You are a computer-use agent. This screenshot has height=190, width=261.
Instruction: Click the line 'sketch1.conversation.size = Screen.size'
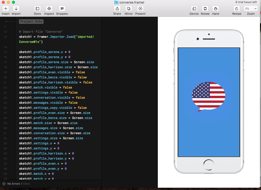[55, 133]
